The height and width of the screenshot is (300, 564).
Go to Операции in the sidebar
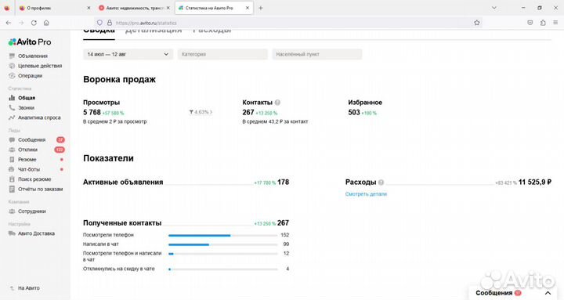(x=31, y=76)
